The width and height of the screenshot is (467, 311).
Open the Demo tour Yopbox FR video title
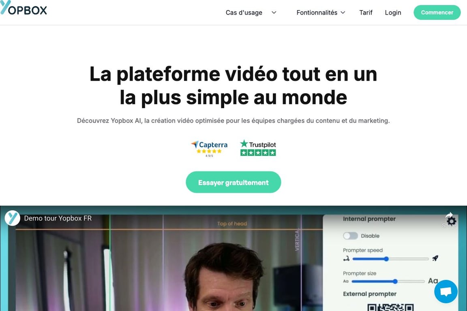tap(58, 218)
